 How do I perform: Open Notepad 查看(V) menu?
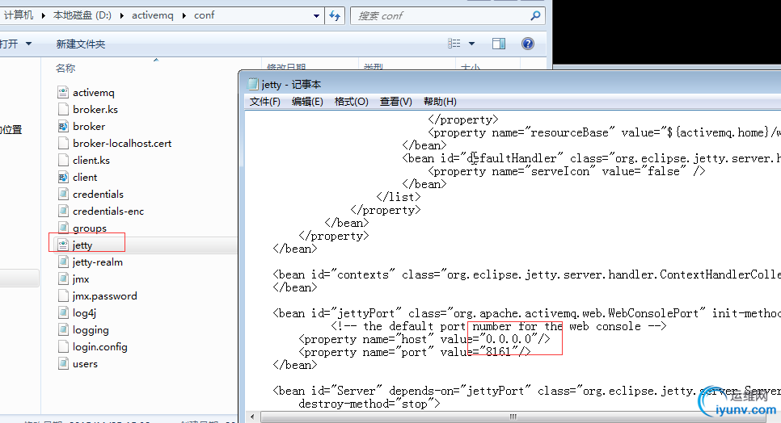tap(396, 102)
